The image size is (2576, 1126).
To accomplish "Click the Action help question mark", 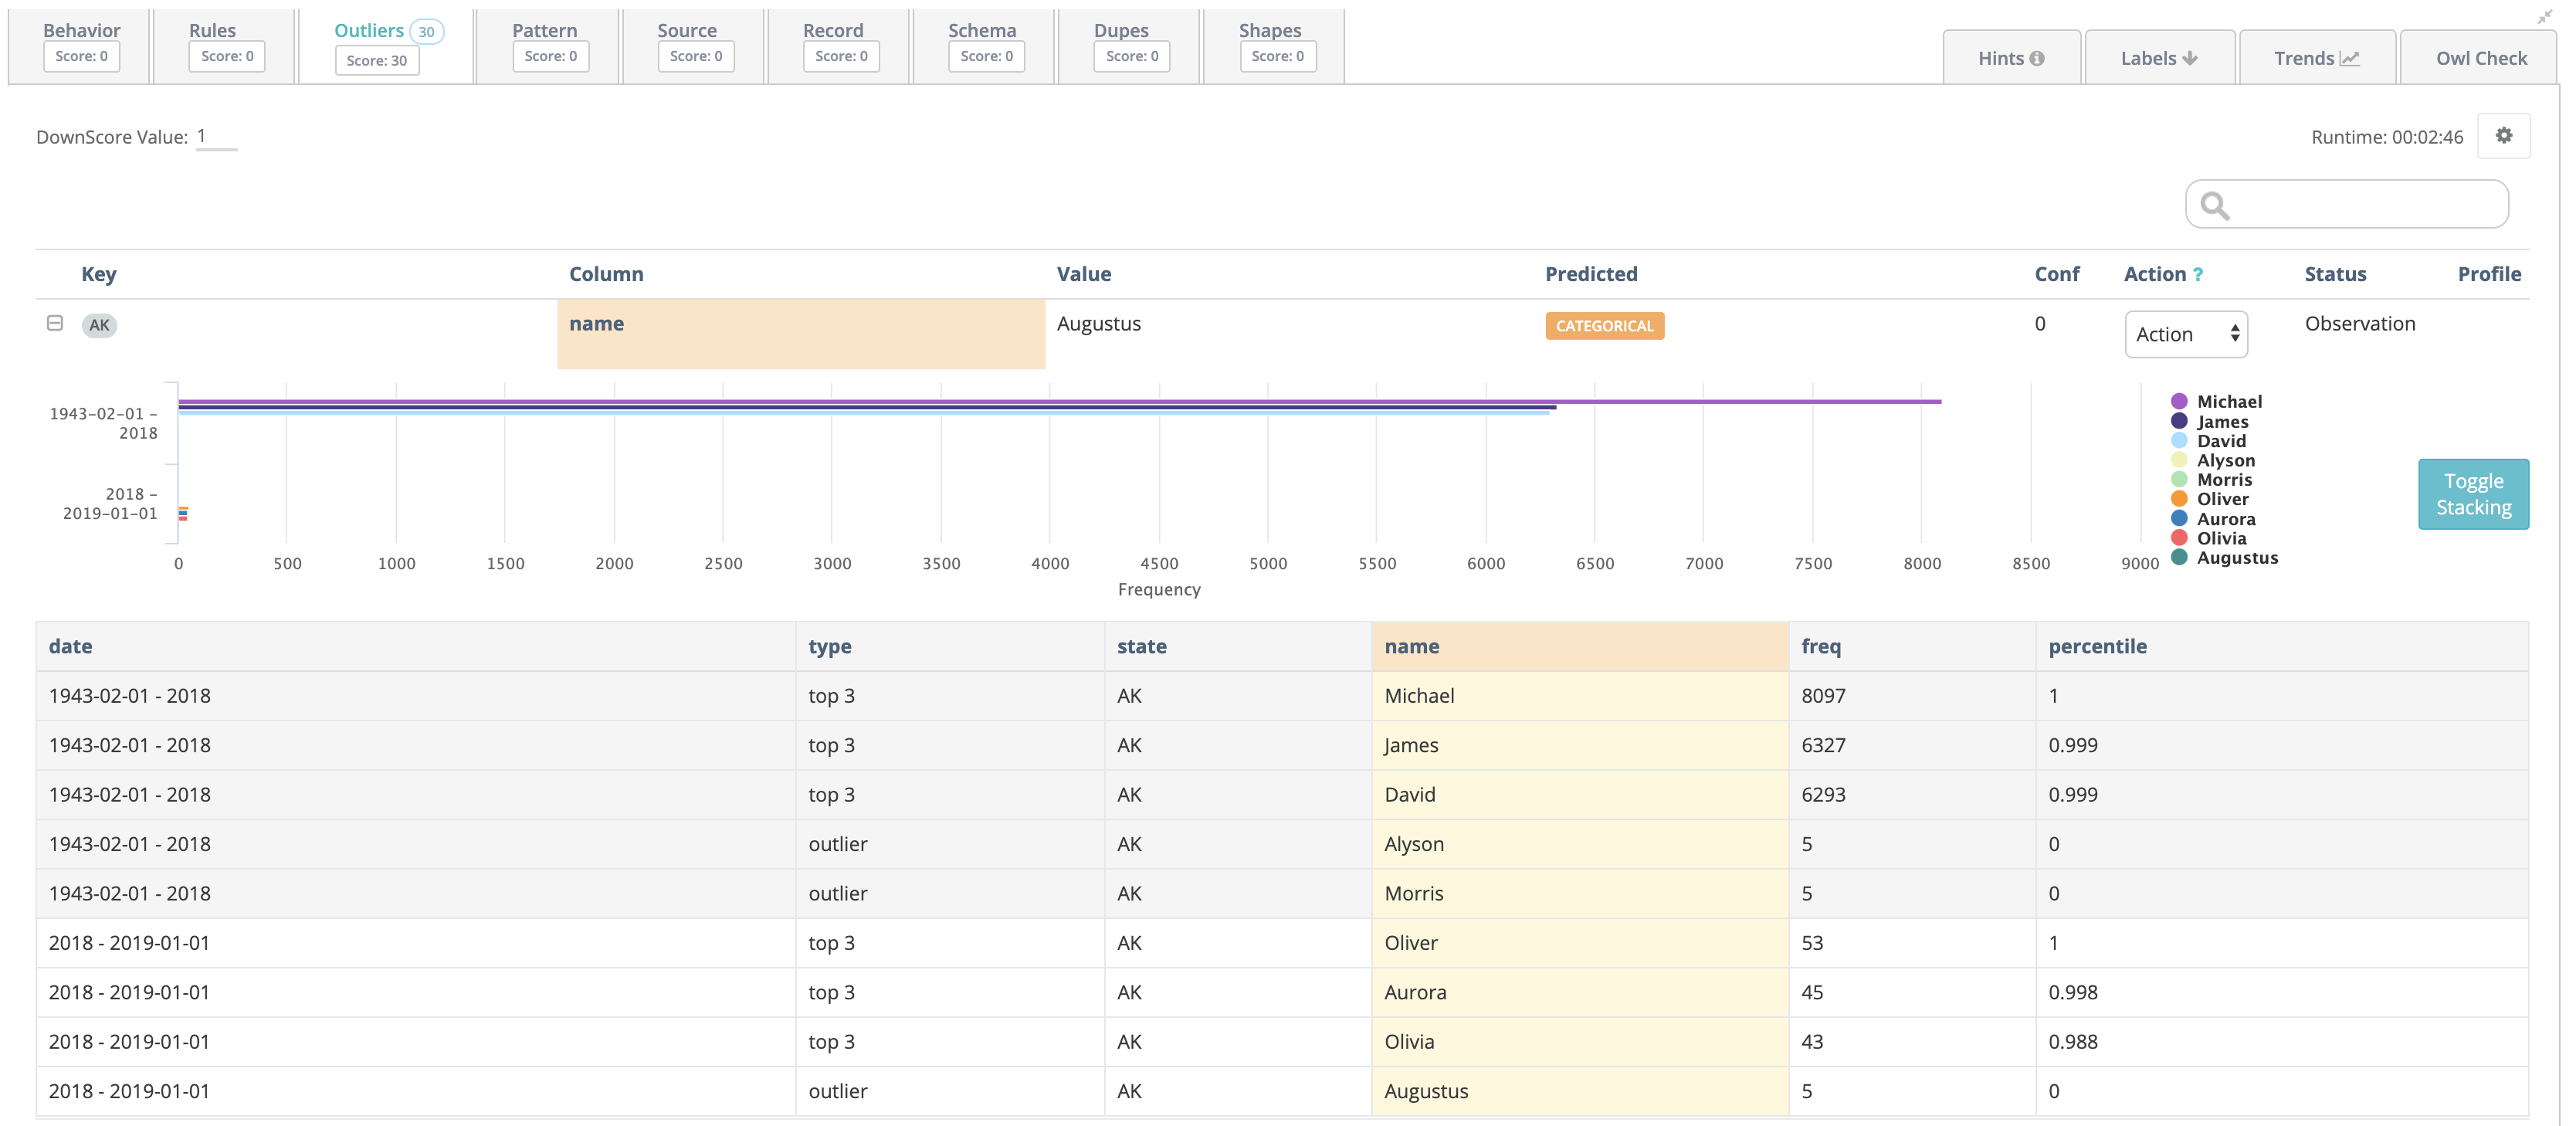I will coord(2197,275).
